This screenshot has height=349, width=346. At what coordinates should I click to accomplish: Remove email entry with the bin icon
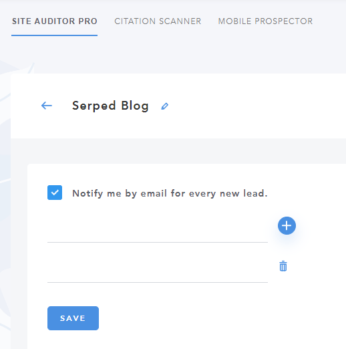(283, 266)
